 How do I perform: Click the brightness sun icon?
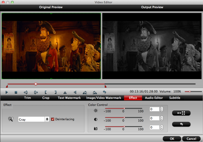(x=96, y=111)
